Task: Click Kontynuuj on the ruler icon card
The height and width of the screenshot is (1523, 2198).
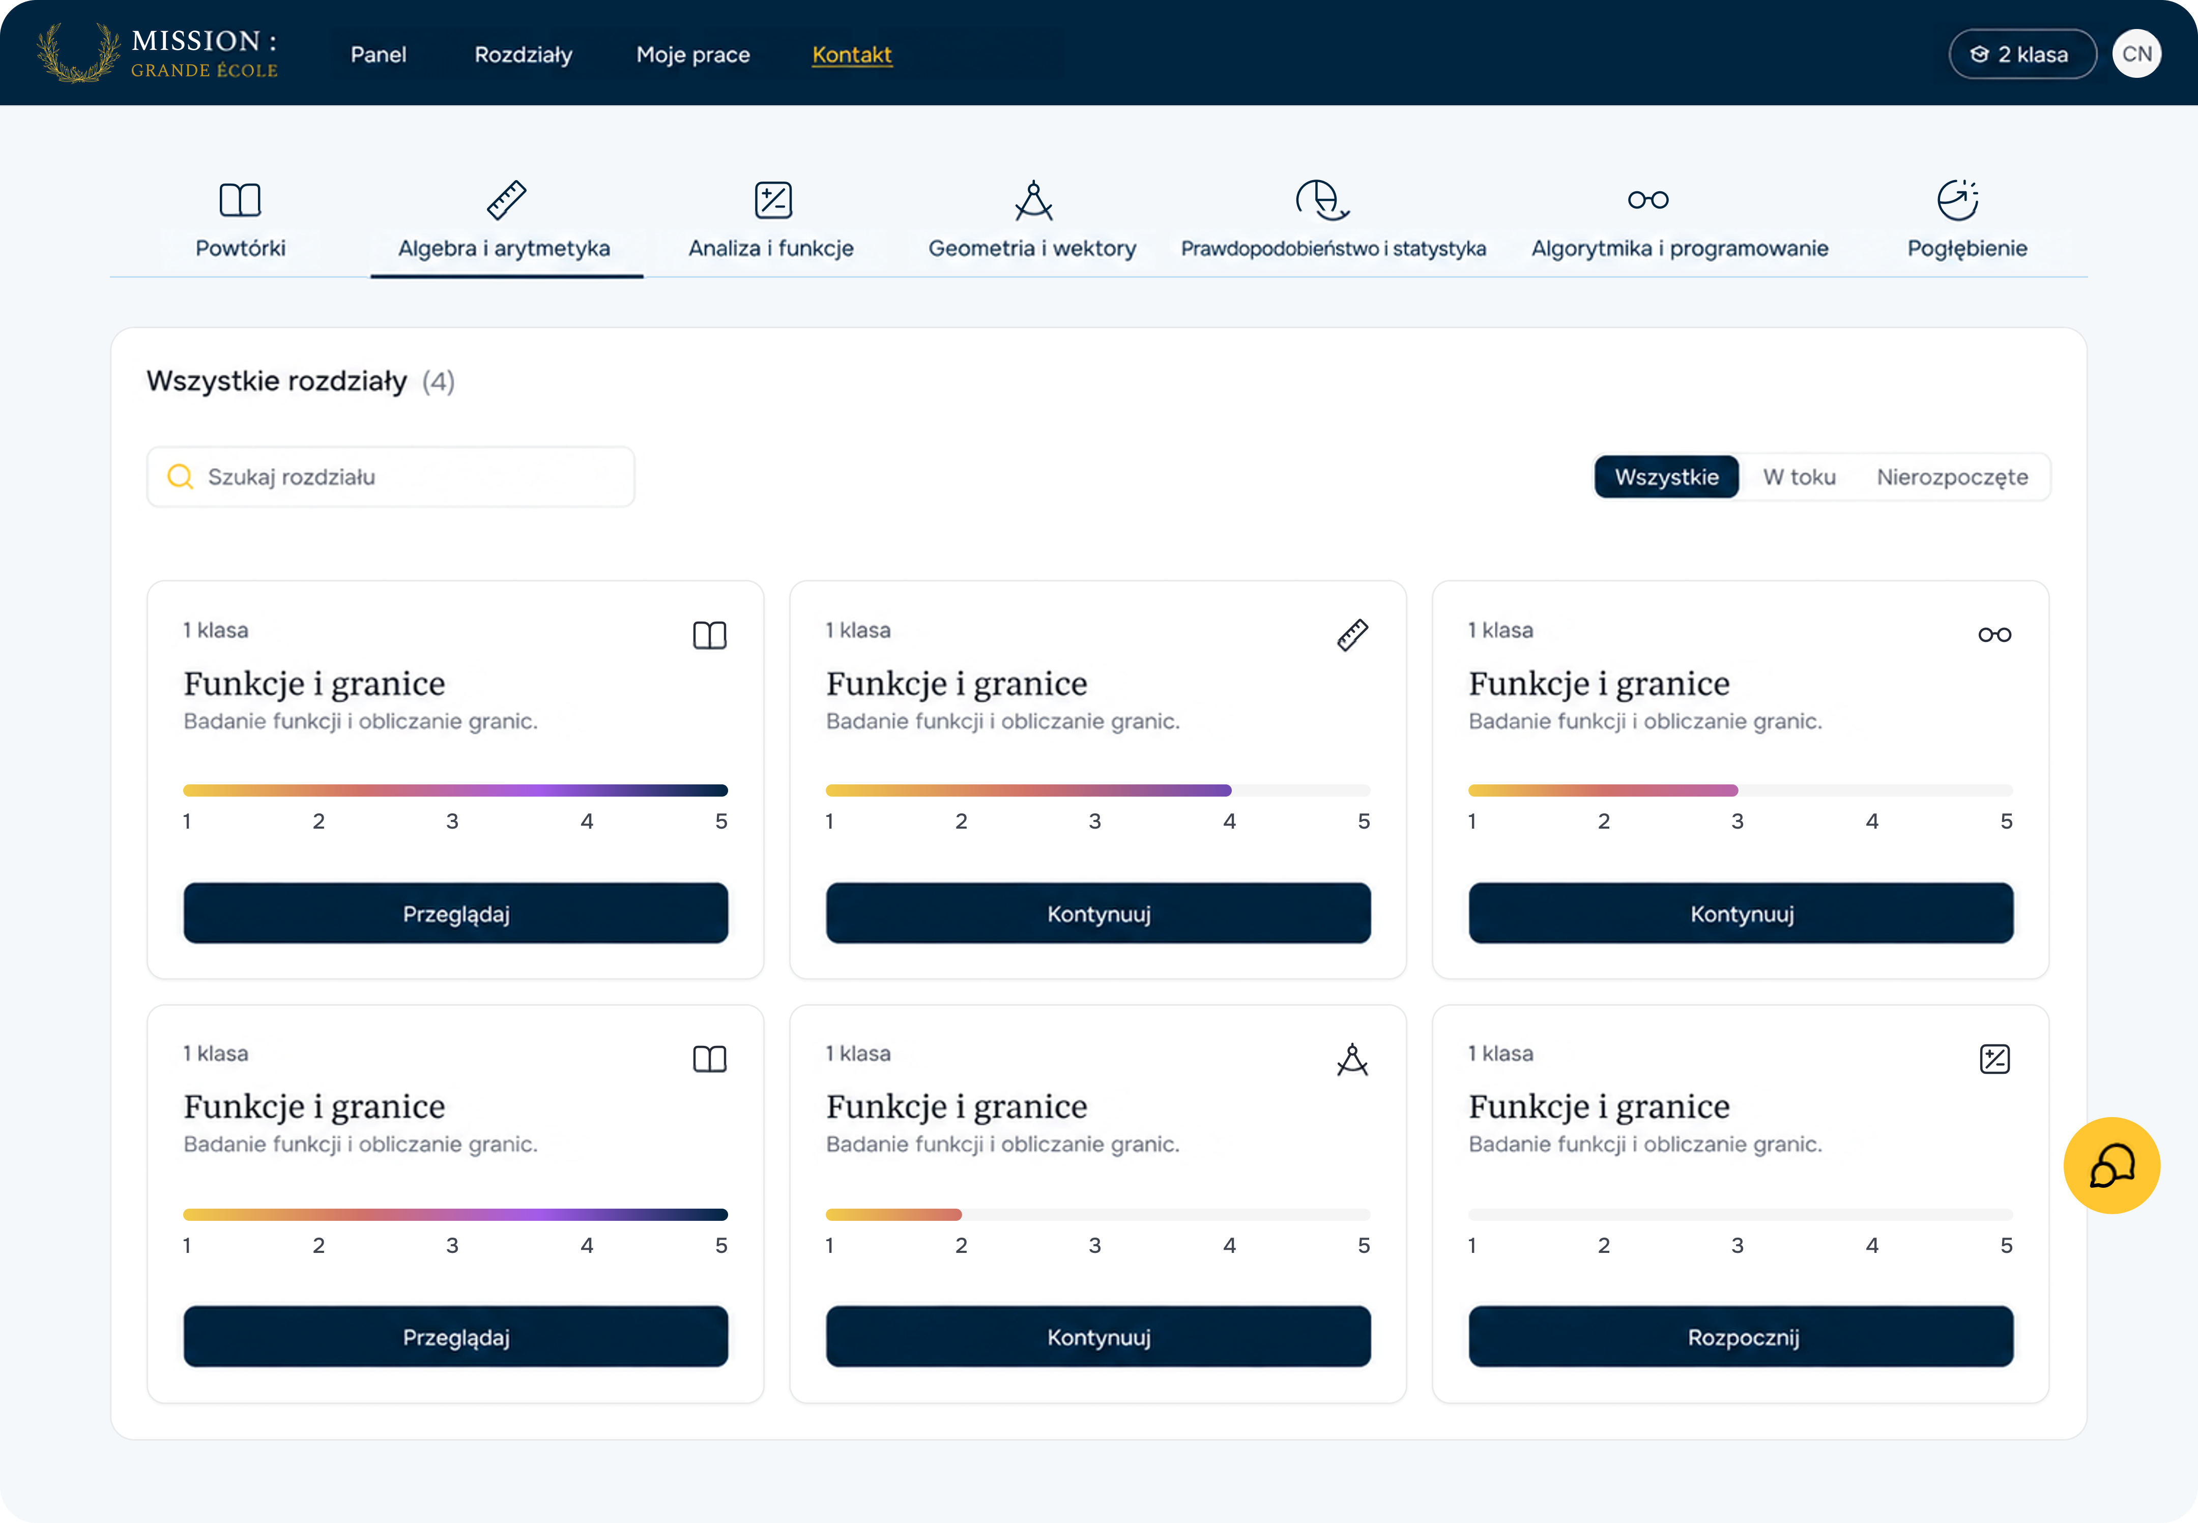Action: pyautogui.click(x=1097, y=913)
